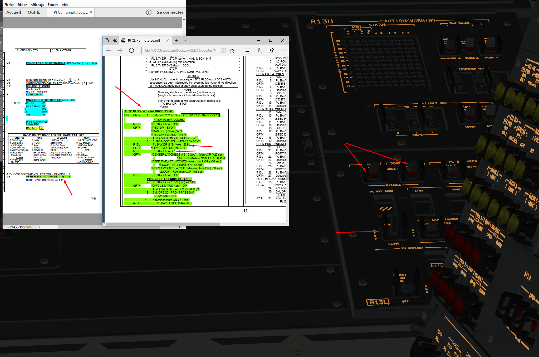Image resolution: width=539 pixels, height=357 pixels.
Task: Expand the Edge tab preview chevron
Action: coord(185,40)
